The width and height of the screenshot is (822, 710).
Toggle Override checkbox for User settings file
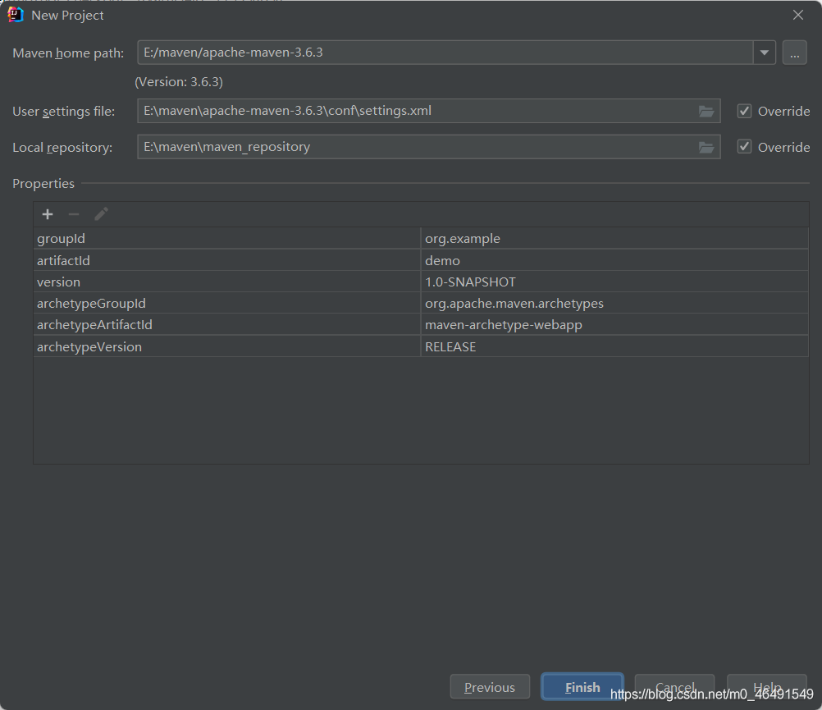[x=744, y=111]
